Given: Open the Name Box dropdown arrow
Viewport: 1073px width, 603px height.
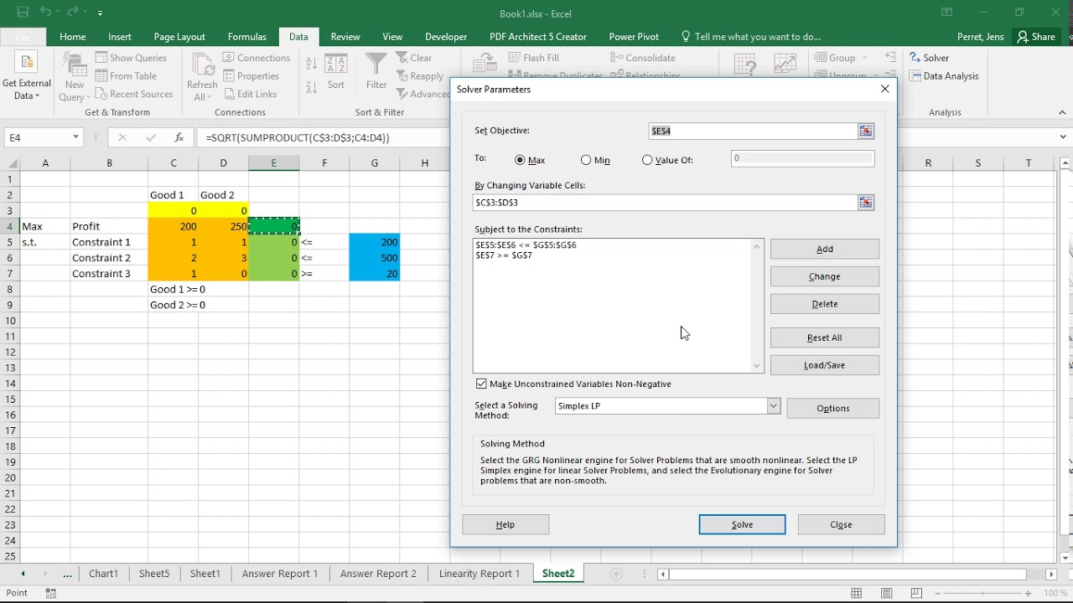Looking at the screenshot, I should point(75,137).
